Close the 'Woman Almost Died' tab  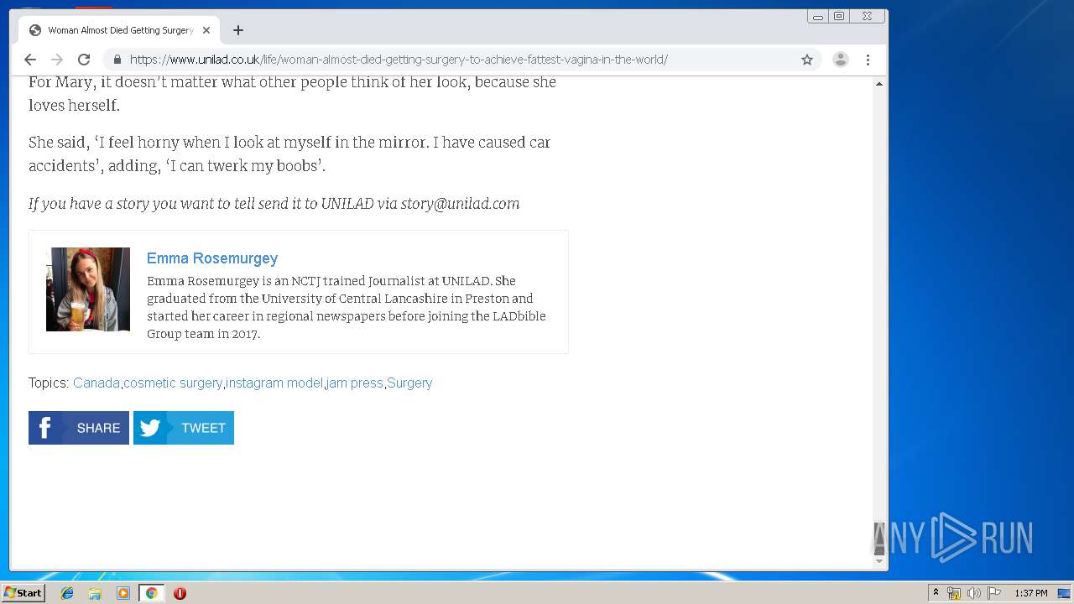[x=206, y=30]
